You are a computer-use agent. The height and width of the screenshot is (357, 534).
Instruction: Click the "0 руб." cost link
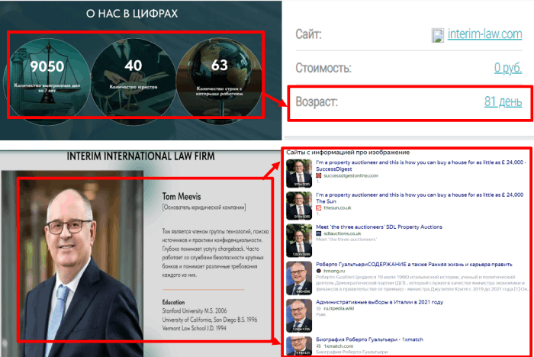click(507, 68)
